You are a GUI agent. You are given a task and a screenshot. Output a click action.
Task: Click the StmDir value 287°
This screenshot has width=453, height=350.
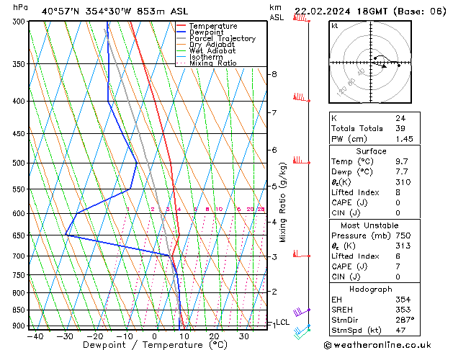(x=405, y=320)
